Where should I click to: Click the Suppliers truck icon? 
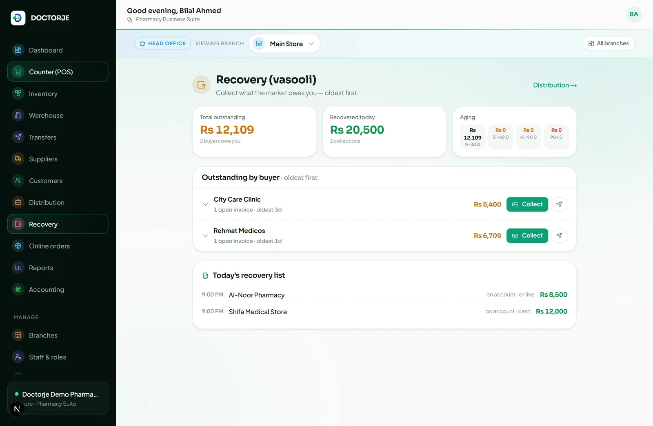[x=18, y=159]
